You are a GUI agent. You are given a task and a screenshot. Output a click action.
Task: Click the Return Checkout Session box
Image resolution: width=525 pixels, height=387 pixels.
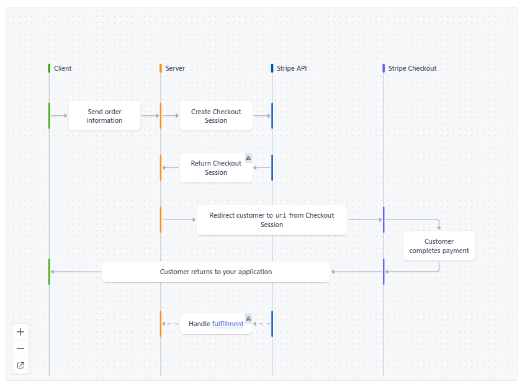215,167
